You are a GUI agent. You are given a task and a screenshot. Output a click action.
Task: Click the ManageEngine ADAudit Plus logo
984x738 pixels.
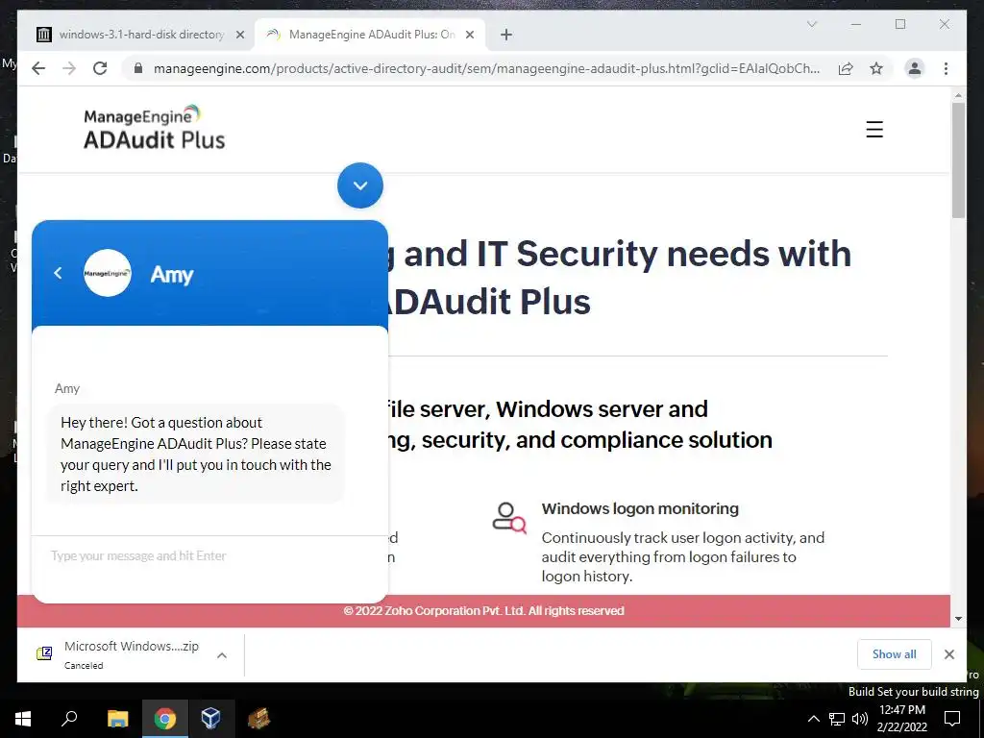tap(155, 128)
